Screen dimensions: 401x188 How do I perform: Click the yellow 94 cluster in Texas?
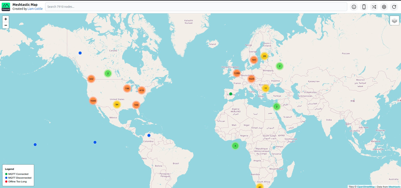coord(117,104)
